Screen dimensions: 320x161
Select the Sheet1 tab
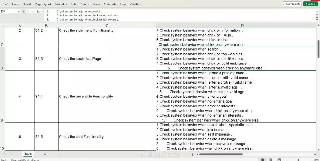(x=28, y=154)
